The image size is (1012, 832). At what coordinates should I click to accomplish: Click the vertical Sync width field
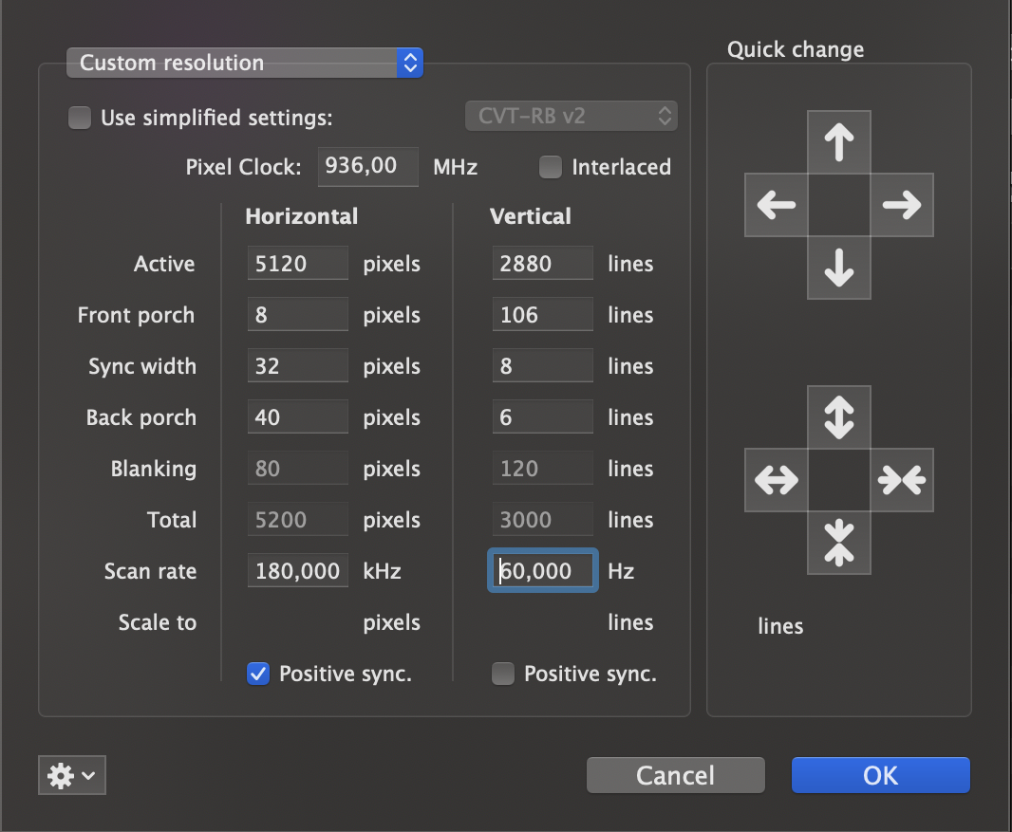(x=543, y=365)
